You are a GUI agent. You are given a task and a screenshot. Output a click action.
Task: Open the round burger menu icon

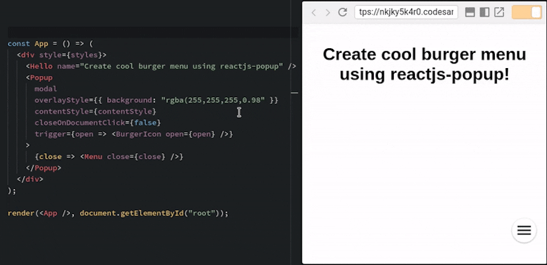[524, 230]
